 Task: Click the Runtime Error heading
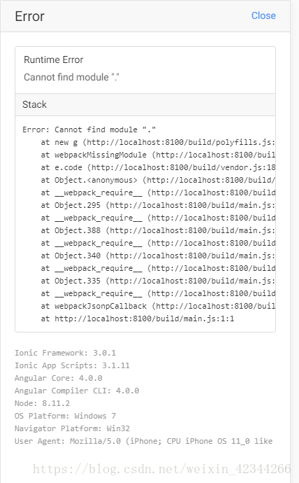point(54,59)
